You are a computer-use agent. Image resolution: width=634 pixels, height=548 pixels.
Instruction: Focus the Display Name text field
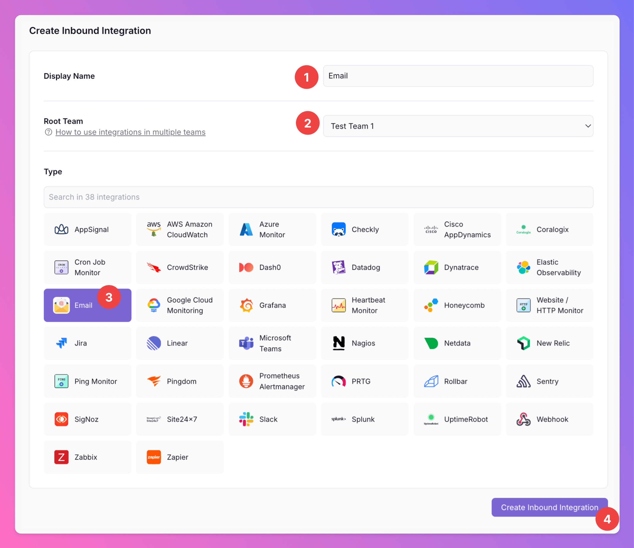tap(458, 76)
